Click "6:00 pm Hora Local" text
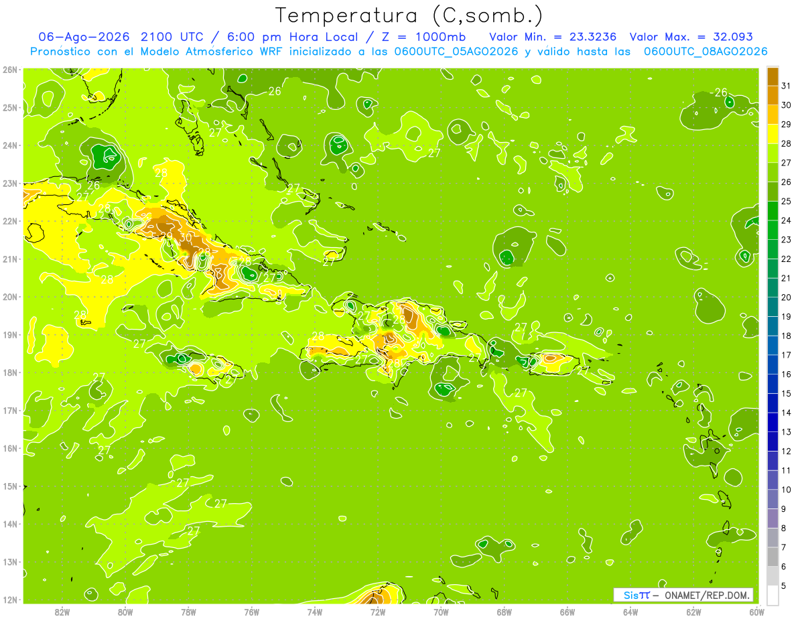804x621 pixels. [293, 37]
